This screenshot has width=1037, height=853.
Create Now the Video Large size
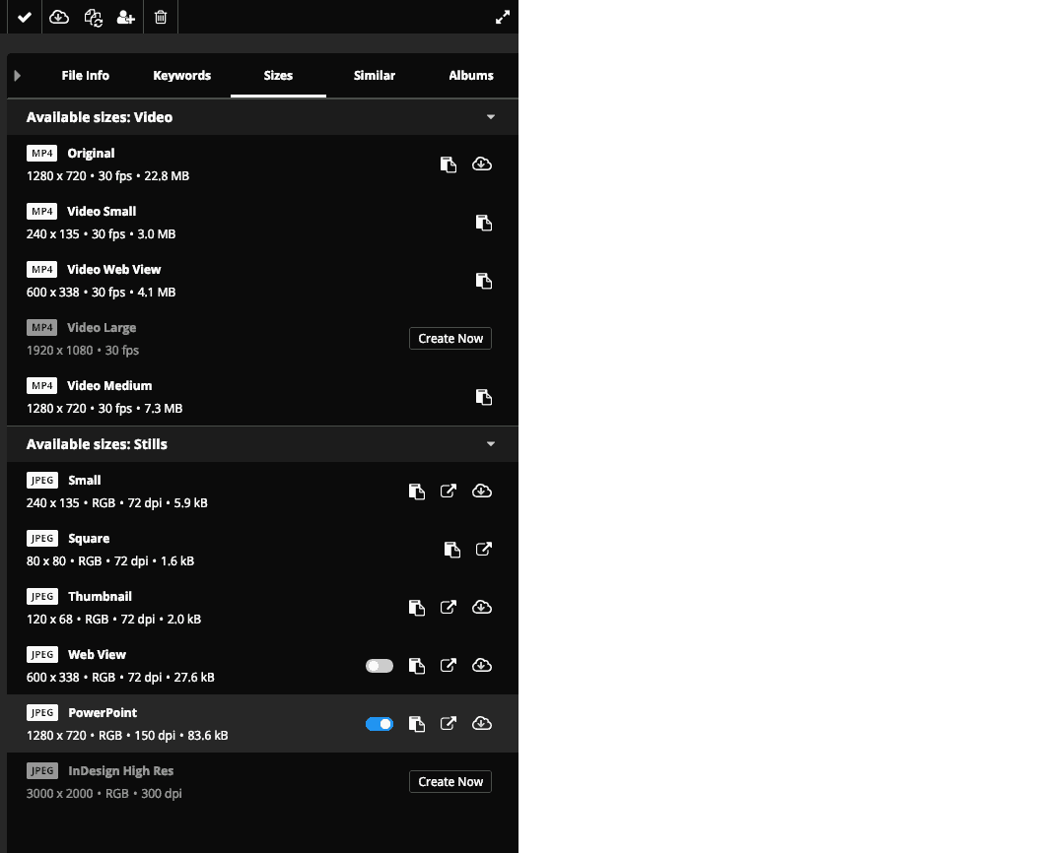point(450,338)
